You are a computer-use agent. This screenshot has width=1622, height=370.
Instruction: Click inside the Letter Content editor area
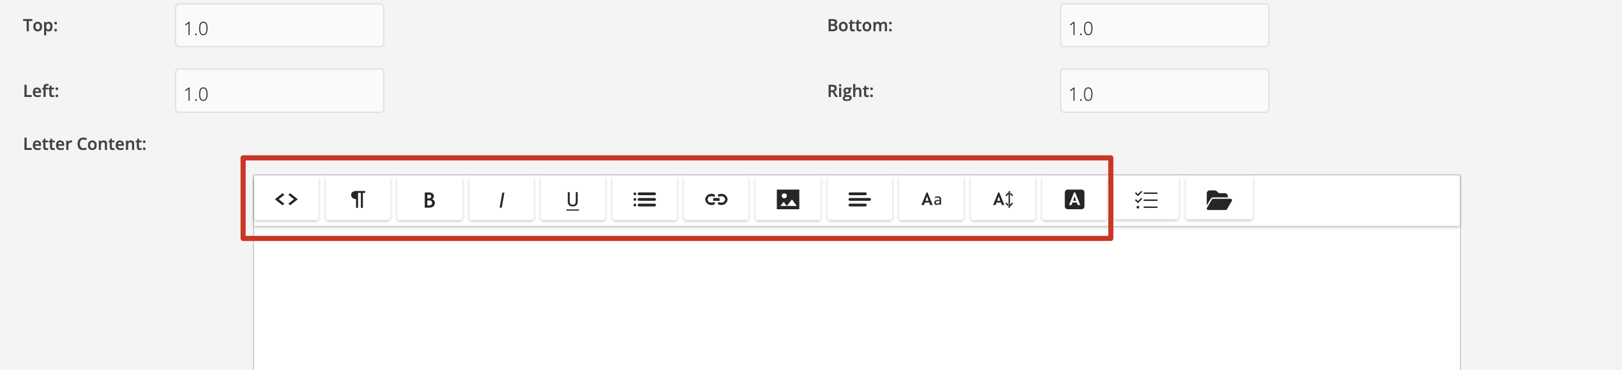[x=856, y=298]
